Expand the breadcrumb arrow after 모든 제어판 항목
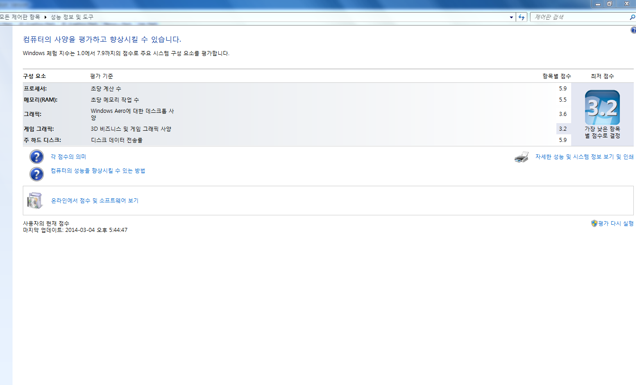Screen dimensions: 636x385 (45, 17)
